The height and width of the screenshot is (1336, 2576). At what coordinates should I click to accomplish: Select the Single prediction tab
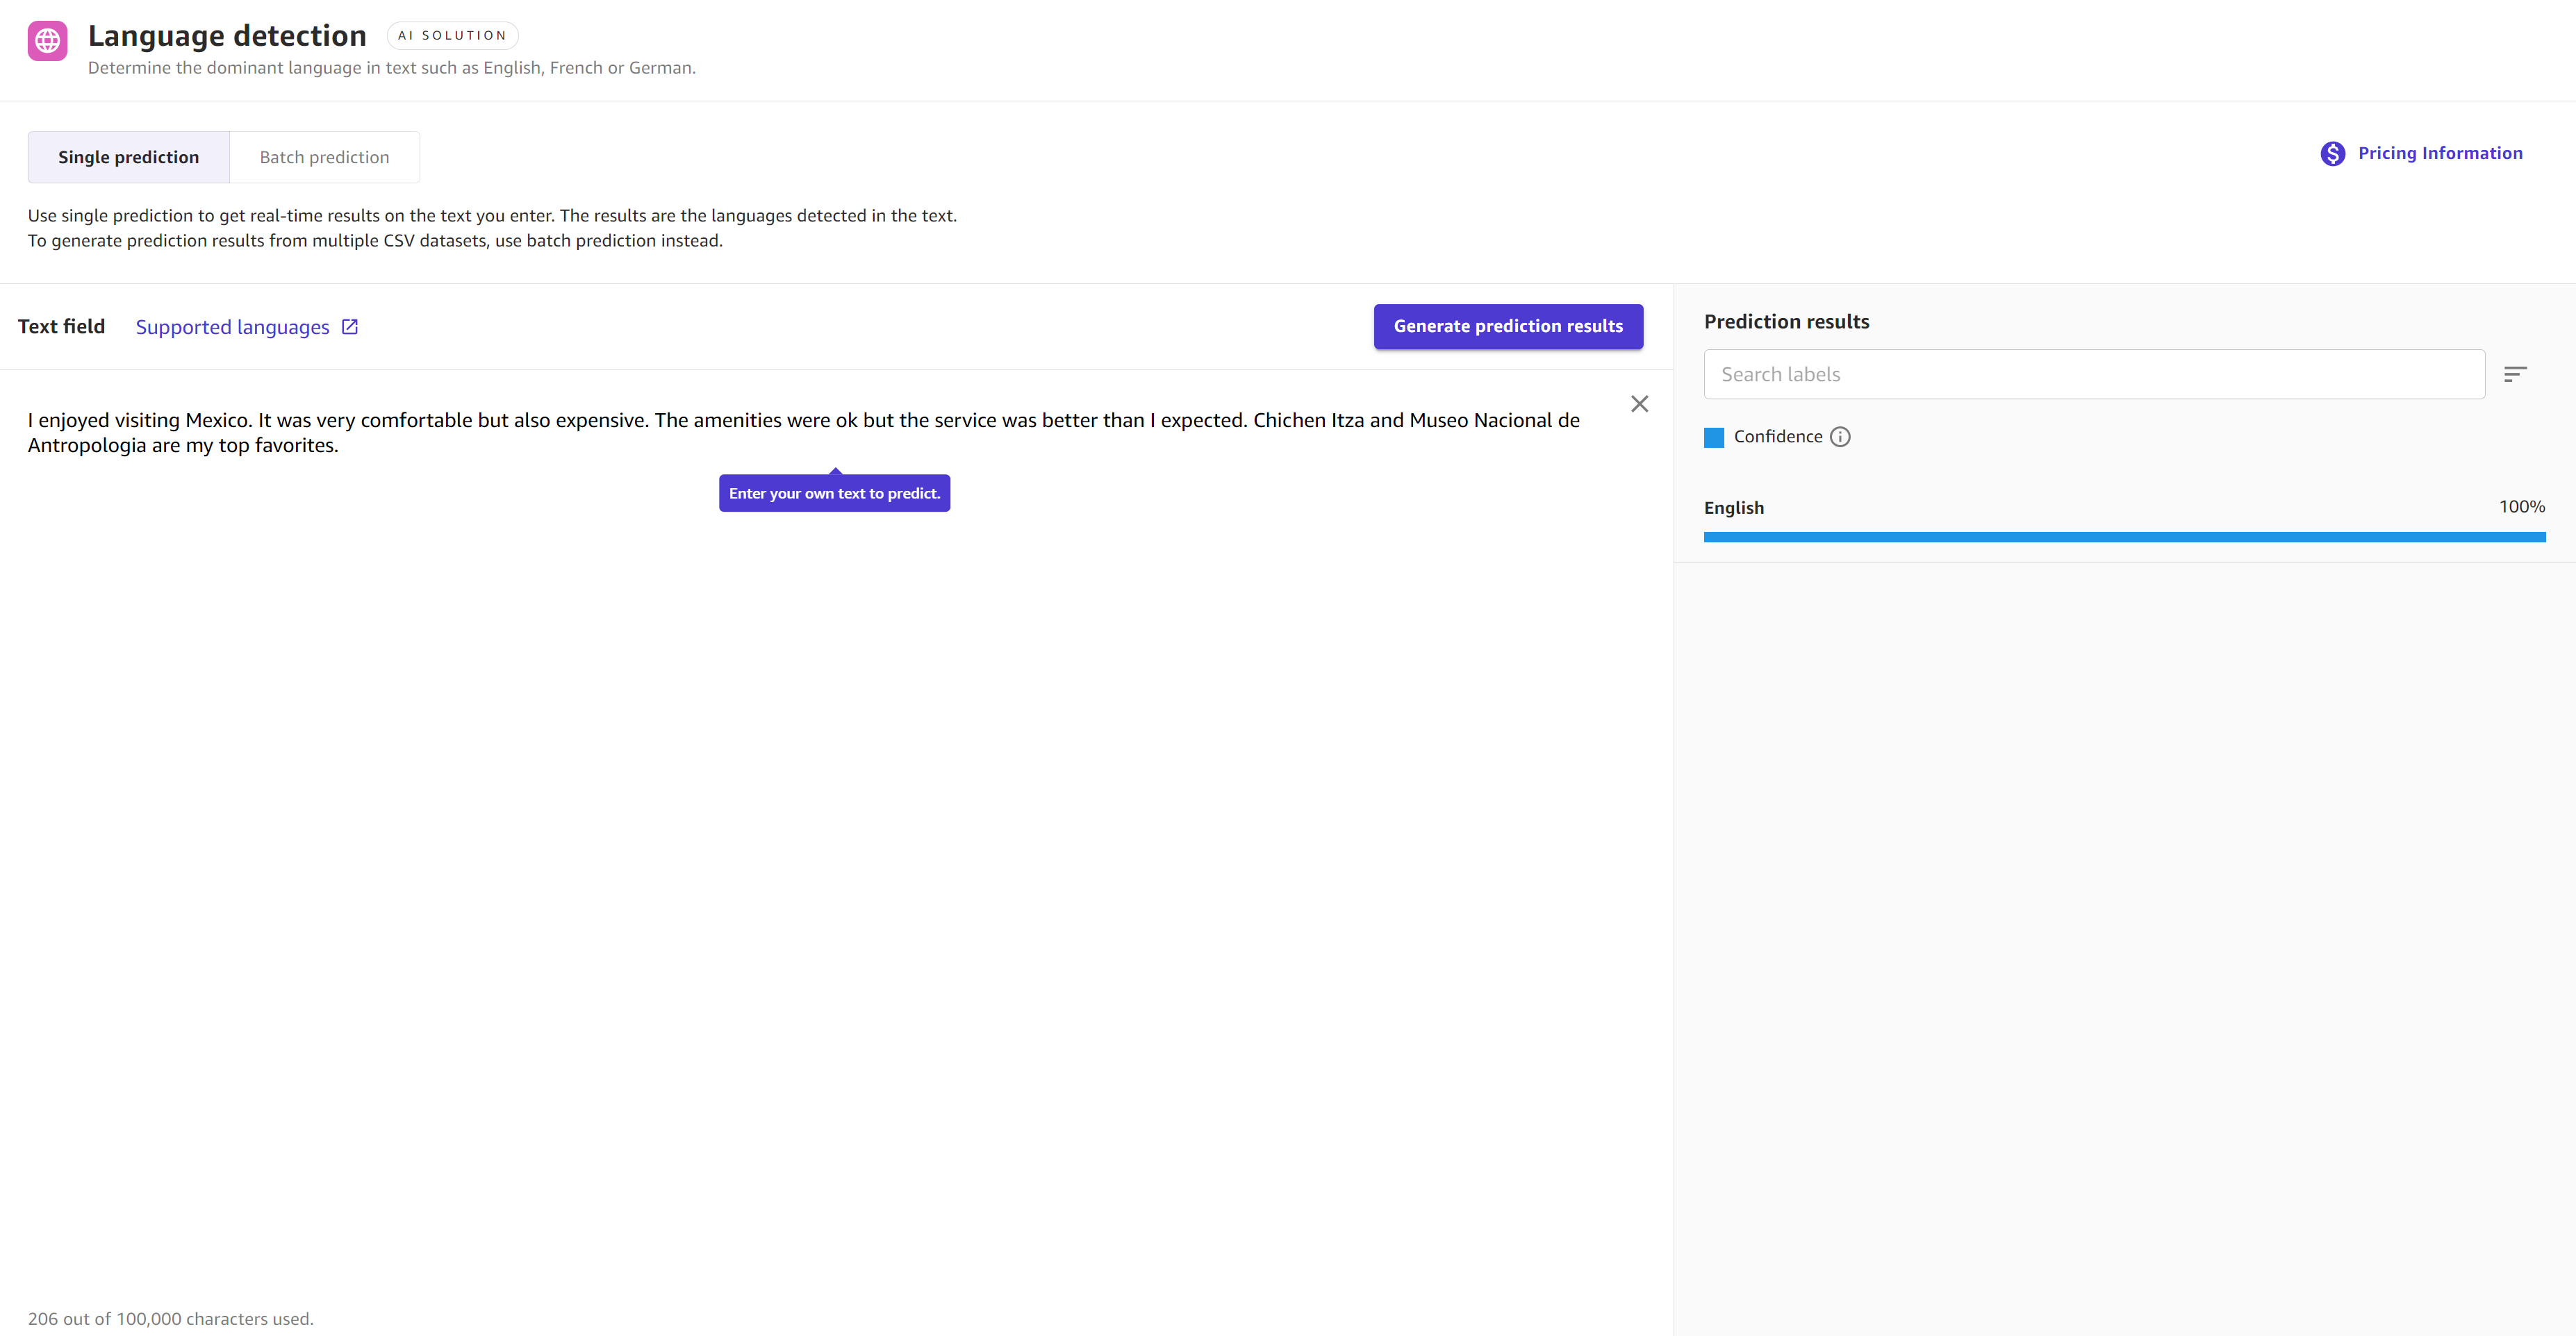click(129, 156)
